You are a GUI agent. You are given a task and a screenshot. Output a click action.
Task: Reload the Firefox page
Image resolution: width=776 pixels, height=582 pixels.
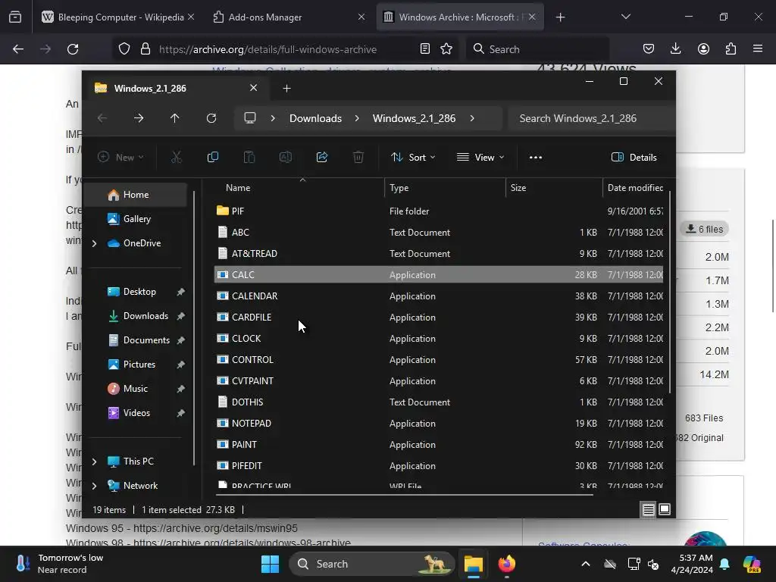(73, 49)
